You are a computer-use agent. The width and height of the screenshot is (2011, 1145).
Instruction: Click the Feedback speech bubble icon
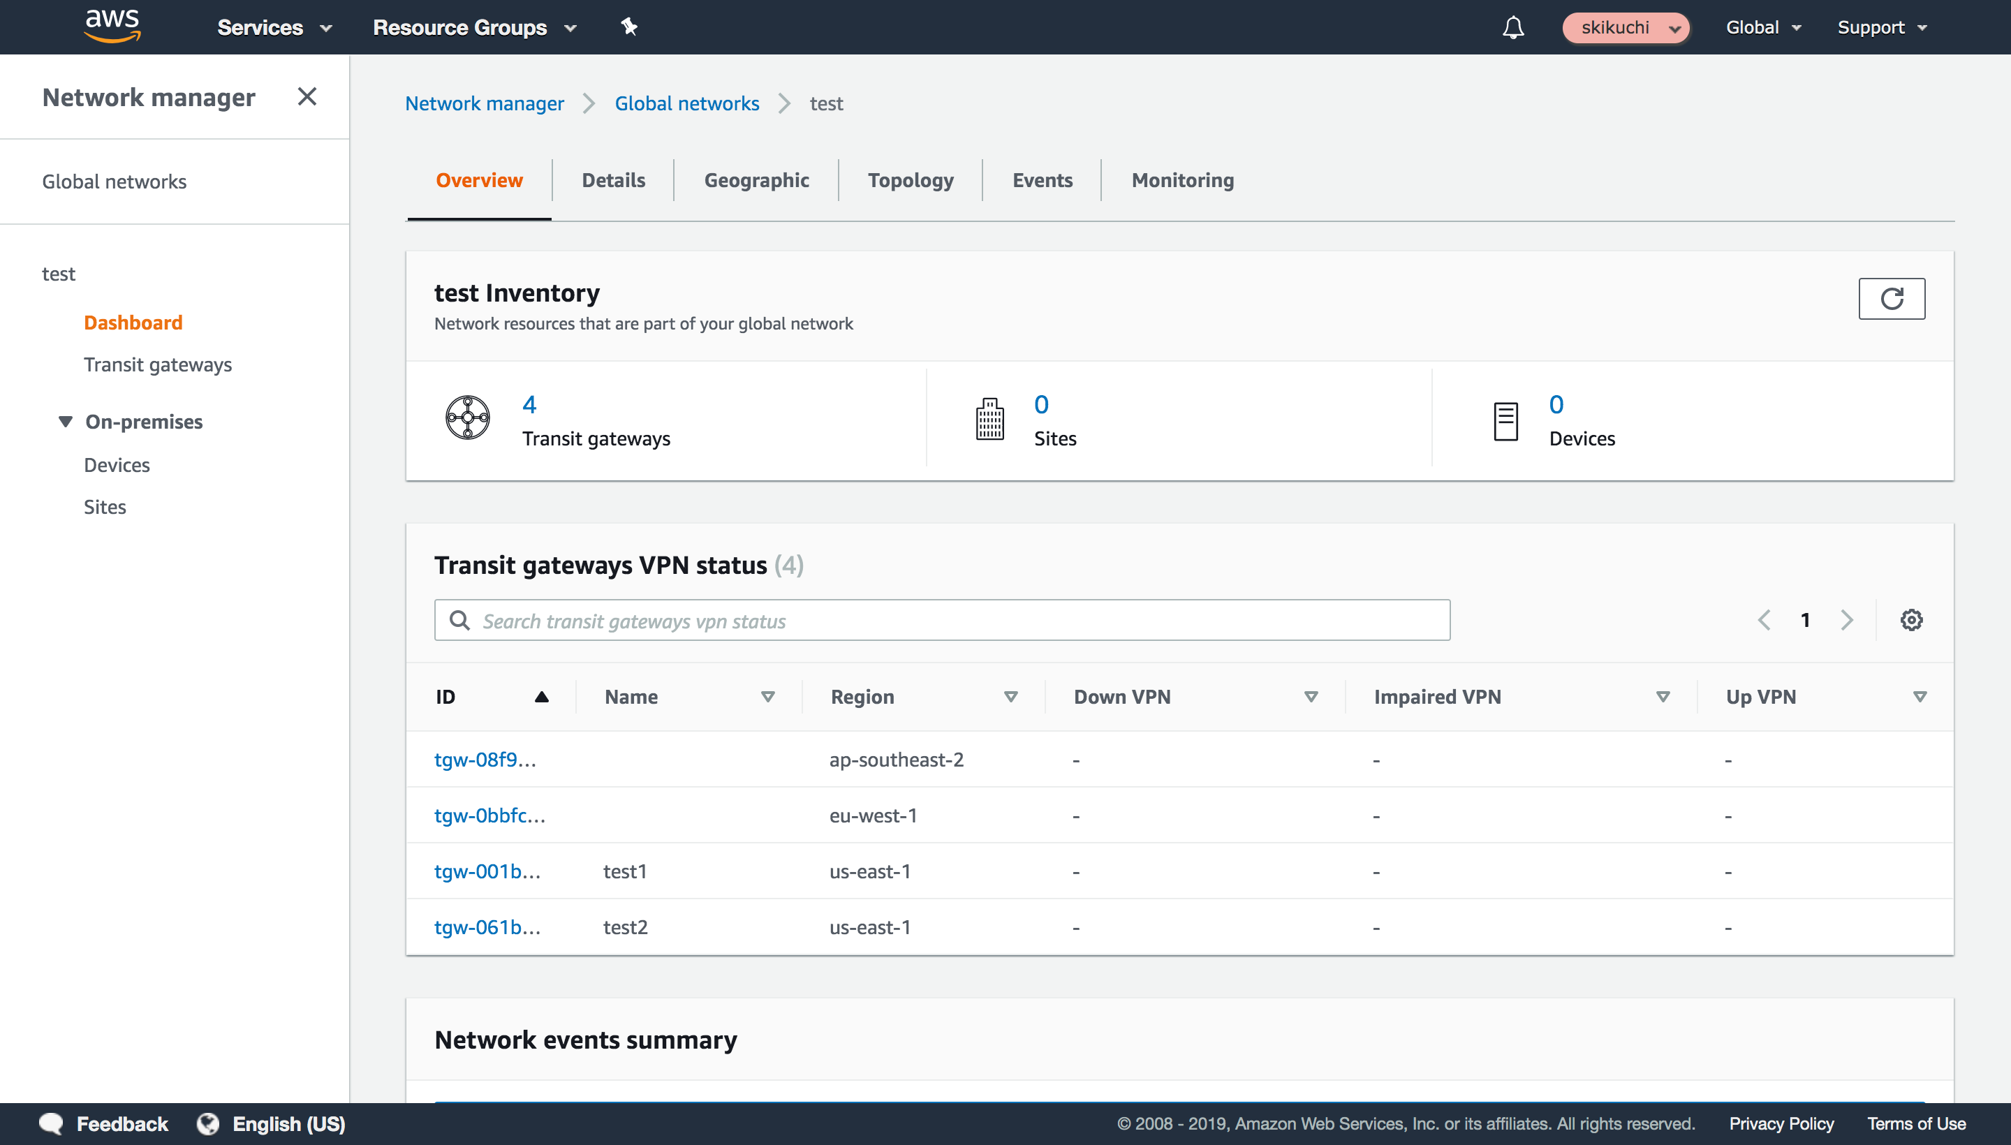[50, 1123]
